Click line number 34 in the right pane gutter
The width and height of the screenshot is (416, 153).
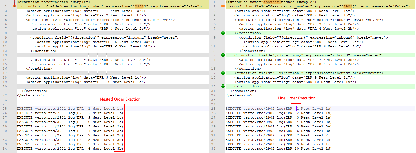pos(214,149)
